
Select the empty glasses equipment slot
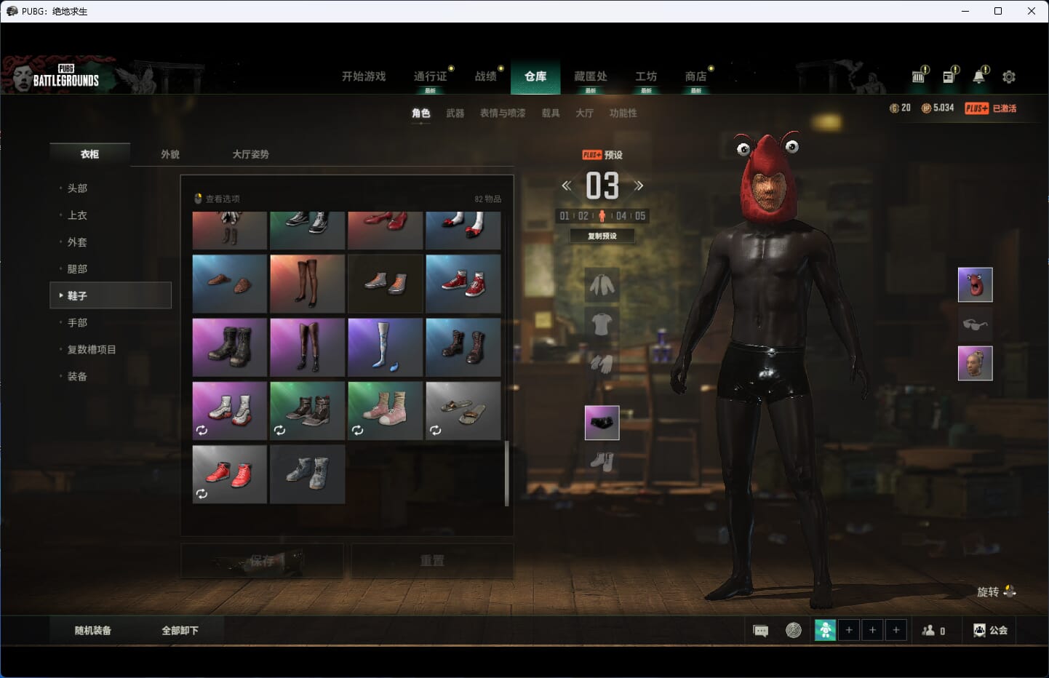point(975,324)
